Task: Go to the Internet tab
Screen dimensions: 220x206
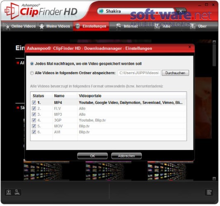Action: pos(127,26)
